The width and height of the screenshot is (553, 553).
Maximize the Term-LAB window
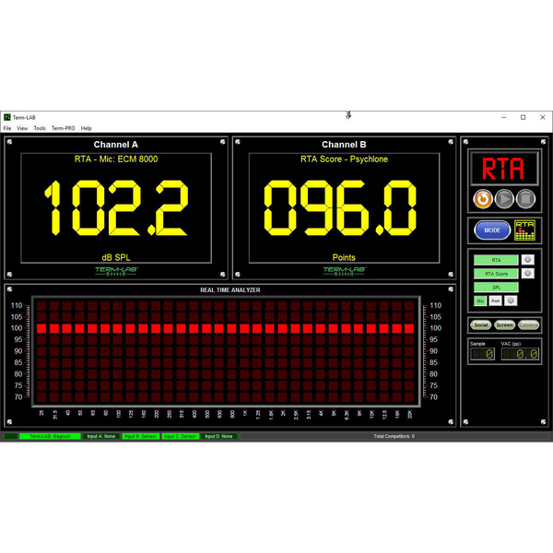click(x=523, y=117)
